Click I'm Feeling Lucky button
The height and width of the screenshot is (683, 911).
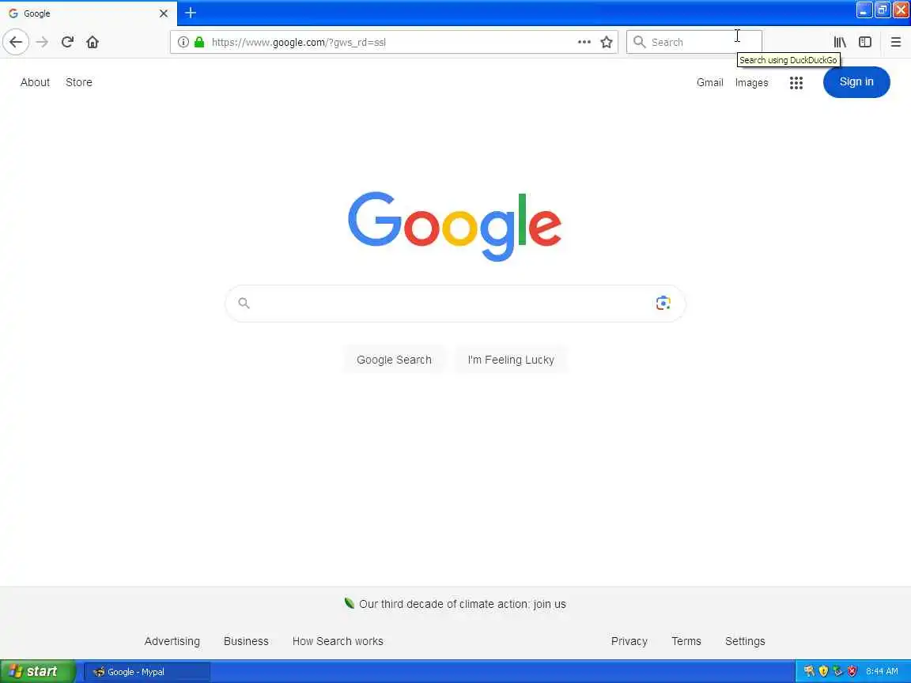[511, 360]
